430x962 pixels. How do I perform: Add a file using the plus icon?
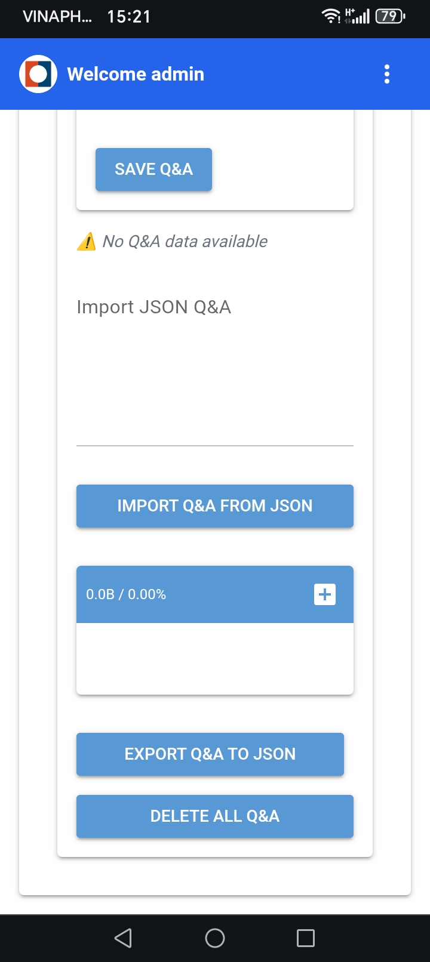point(325,594)
